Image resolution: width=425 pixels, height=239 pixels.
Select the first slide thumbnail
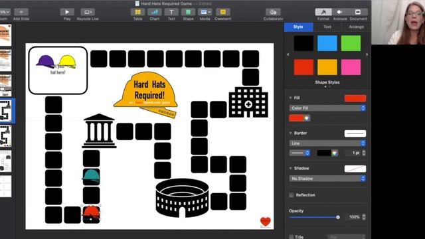(x=5, y=35)
